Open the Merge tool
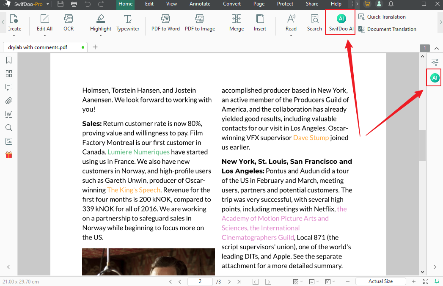 (236, 23)
